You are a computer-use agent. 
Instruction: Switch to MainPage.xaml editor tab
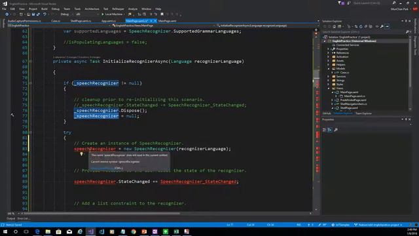click(168, 21)
